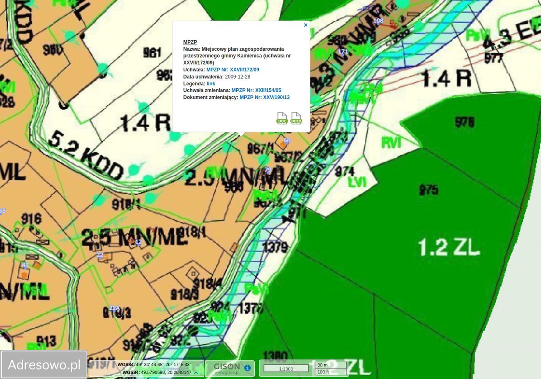The image size is (541, 379).
Task: Click parcel number 961 on the map
Action: tap(152, 52)
